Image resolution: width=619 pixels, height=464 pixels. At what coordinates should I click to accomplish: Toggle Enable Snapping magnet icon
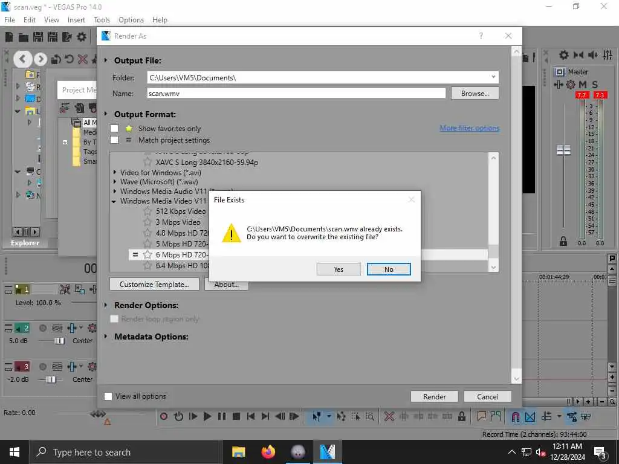point(515,416)
